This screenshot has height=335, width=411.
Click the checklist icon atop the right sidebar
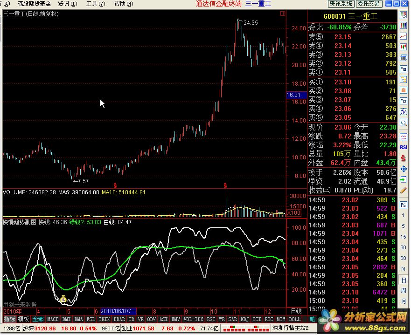(404, 14)
